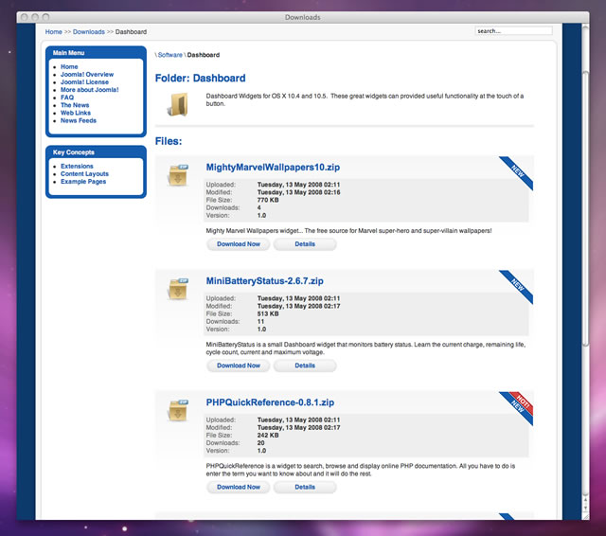The width and height of the screenshot is (606, 536).
Task: Download MightyMarvelWallpapers10.zip with Download Now
Action: (x=239, y=244)
